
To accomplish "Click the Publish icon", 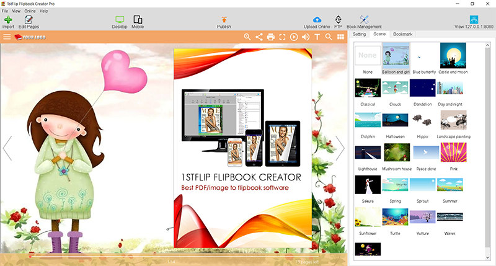I will coord(224,20).
